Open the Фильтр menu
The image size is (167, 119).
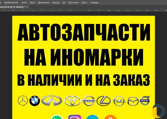56,2
